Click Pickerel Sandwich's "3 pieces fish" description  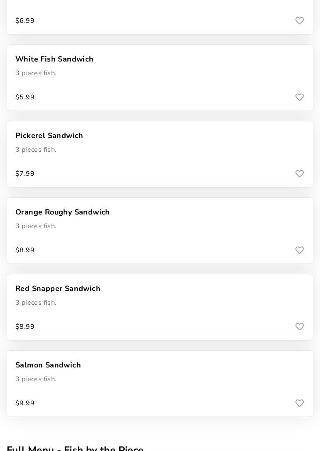(x=36, y=150)
